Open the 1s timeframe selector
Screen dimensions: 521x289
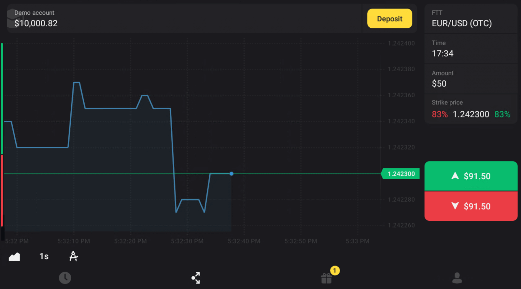click(x=44, y=256)
